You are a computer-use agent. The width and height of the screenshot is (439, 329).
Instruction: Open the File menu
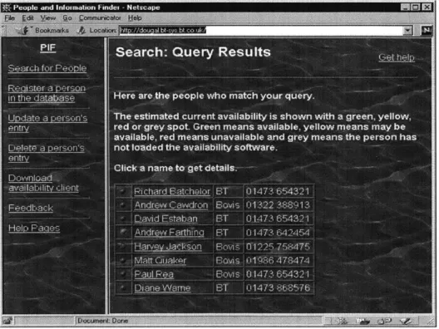pyautogui.click(x=9, y=18)
